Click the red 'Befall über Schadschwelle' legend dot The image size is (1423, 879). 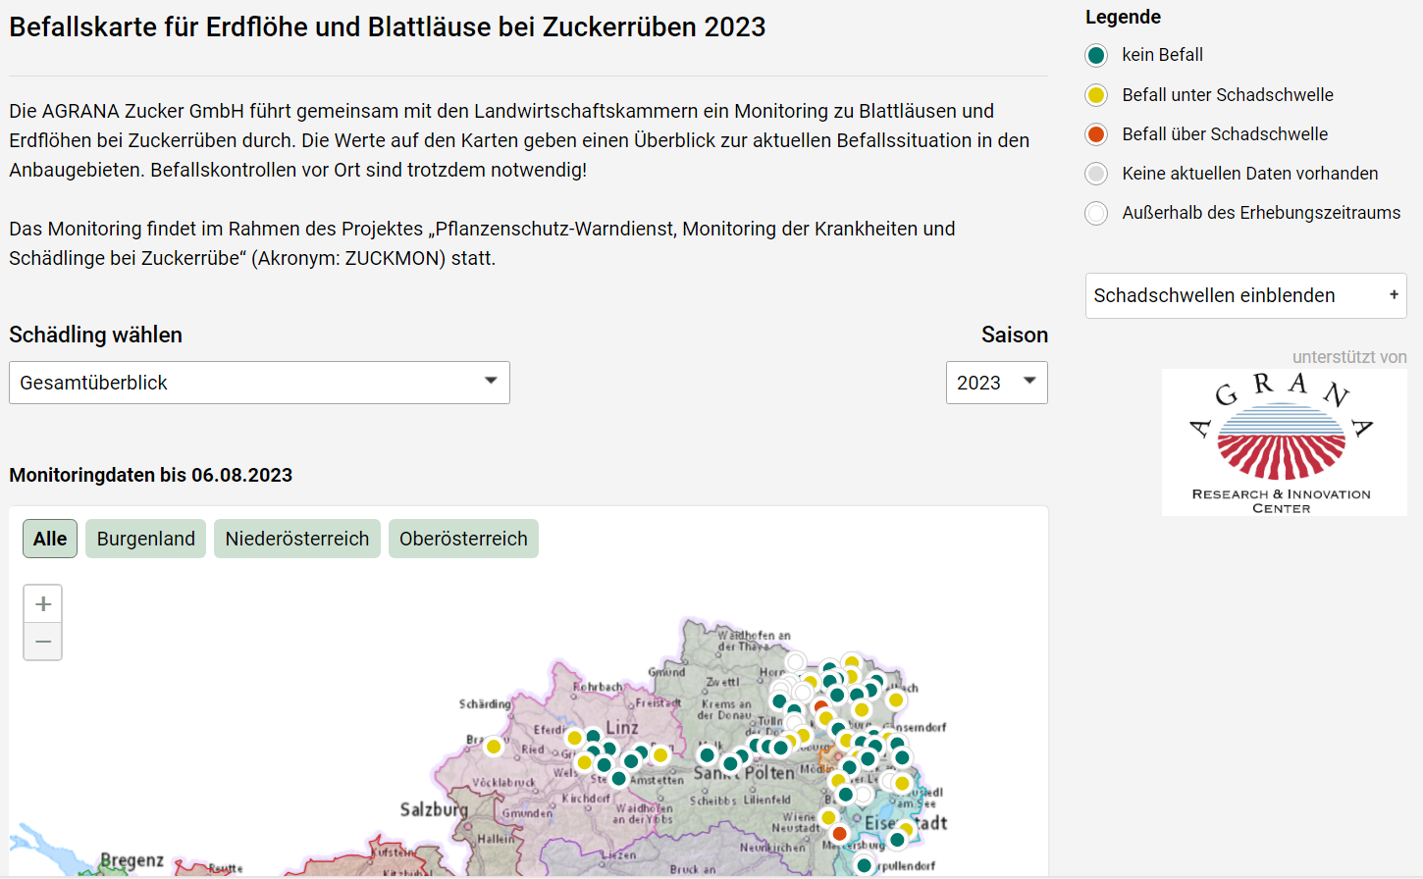(1095, 133)
